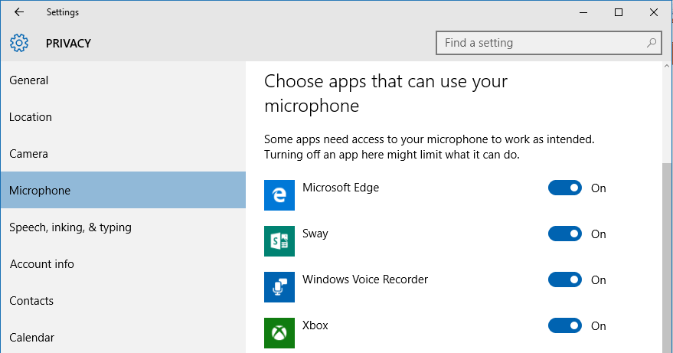The image size is (673, 353).
Task: Click the Find a setting search box
Action: click(548, 43)
